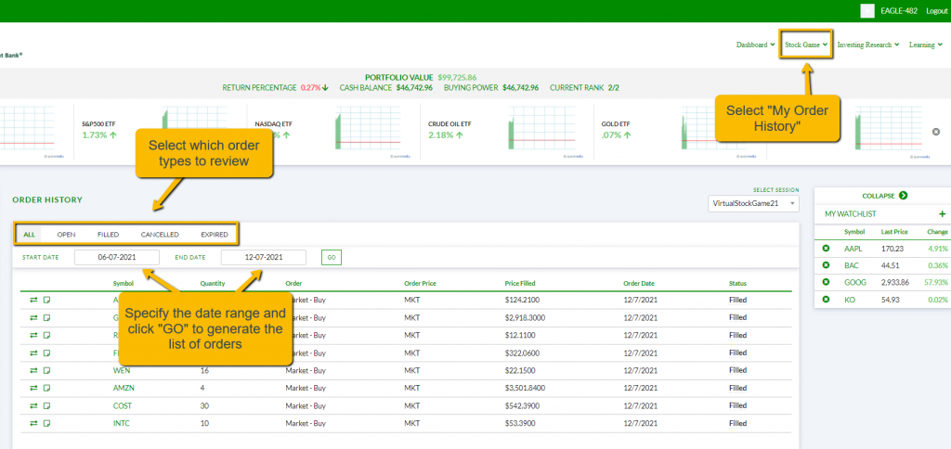Open the NASDAQ ETF chart tile
This screenshot has width=951, height=449.
(333, 132)
